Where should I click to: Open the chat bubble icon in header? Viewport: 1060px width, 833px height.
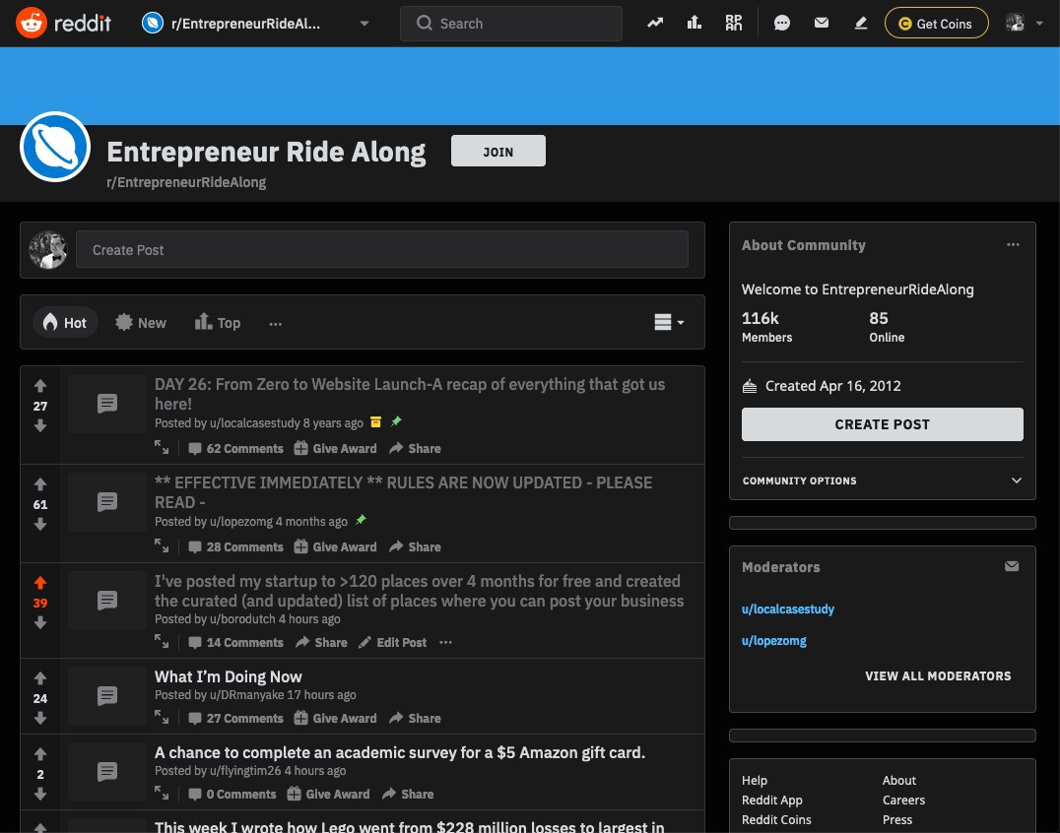781,23
